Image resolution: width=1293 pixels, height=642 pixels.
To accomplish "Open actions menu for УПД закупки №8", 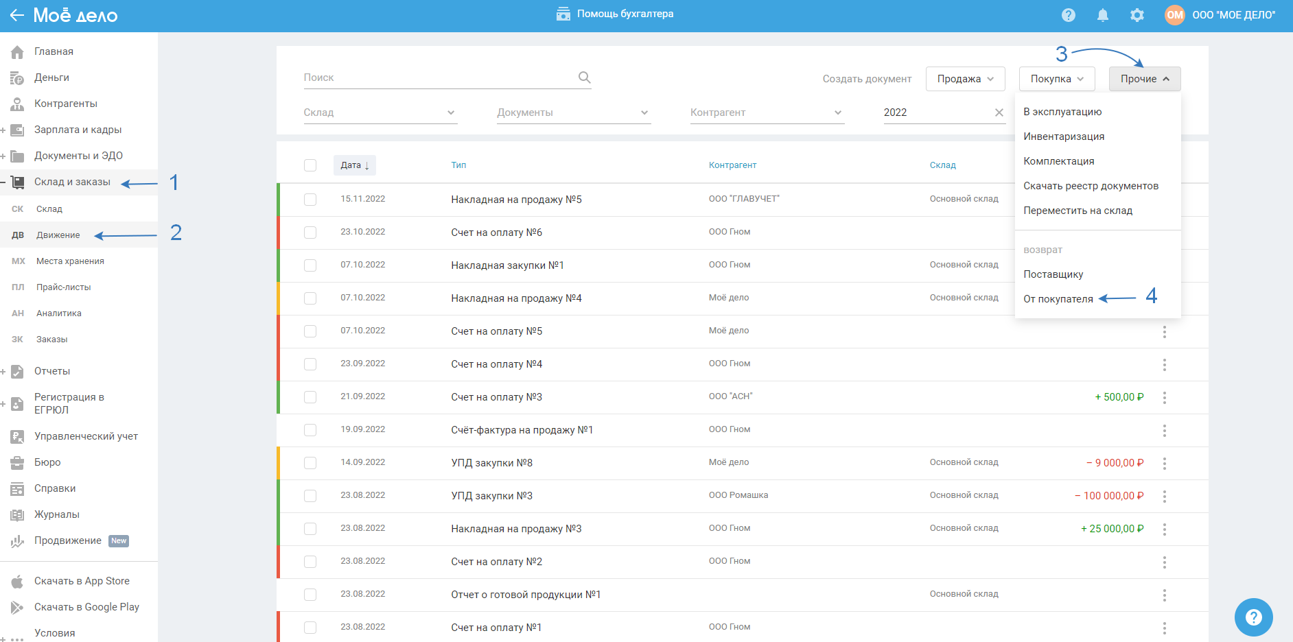I will click(x=1164, y=464).
